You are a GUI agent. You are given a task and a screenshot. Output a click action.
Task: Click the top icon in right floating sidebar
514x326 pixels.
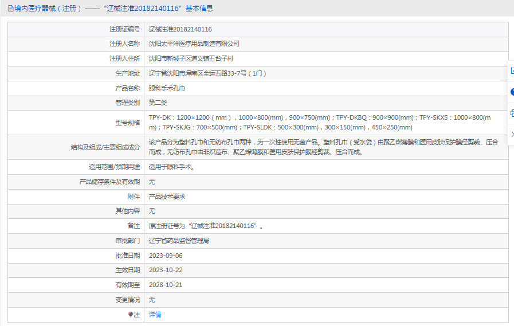pyautogui.click(x=512, y=70)
